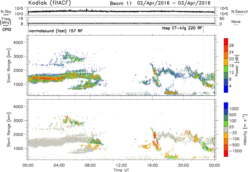Pick the red Velocity segment below -1000
The height and width of the screenshot is (172, 248).
coord(226,154)
